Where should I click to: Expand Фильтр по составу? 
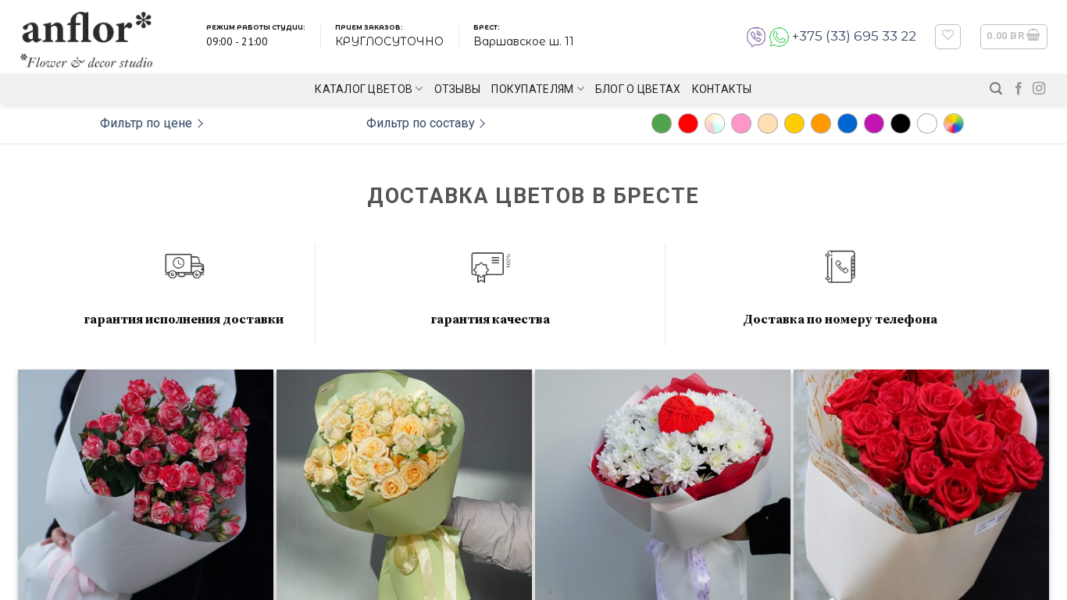(x=426, y=123)
